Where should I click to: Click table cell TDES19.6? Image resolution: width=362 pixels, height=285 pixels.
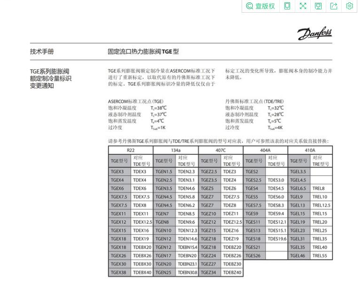(276, 239)
